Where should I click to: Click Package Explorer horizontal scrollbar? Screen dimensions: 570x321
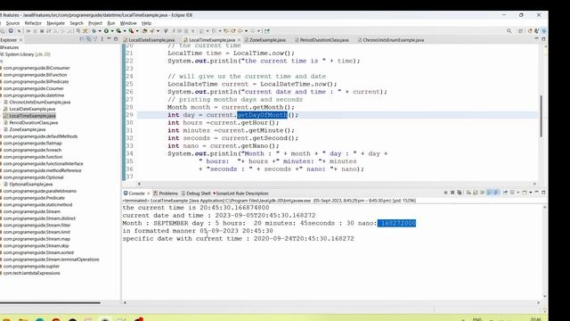point(50,302)
